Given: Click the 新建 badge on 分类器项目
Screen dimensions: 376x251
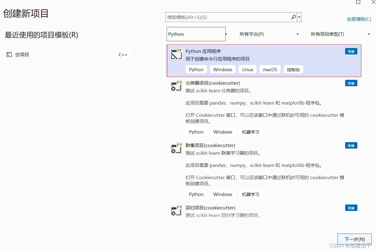Looking at the screenshot, I should (x=351, y=83).
